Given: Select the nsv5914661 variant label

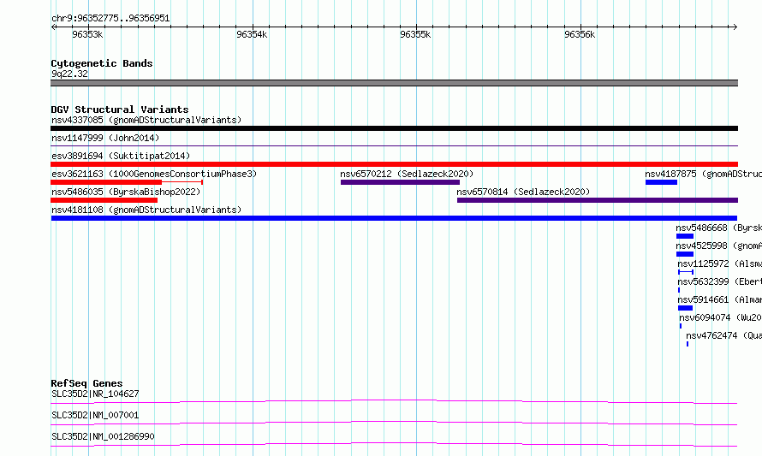Looking at the screenshot, I should 720,299.
